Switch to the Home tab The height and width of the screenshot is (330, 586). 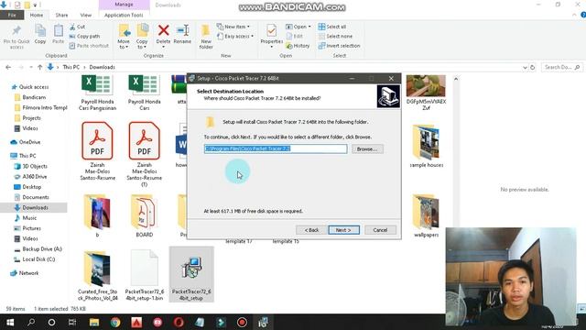(37, 15)
